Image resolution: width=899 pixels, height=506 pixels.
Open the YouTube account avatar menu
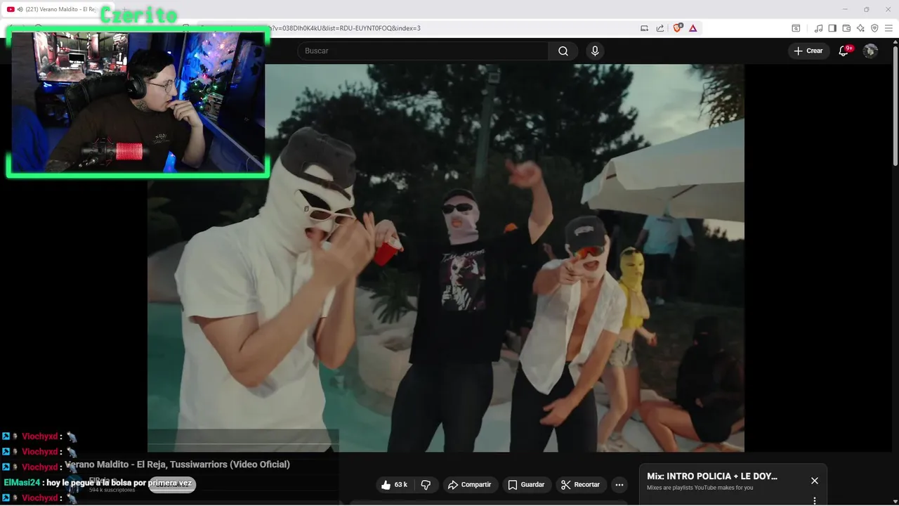click(870, 51)
